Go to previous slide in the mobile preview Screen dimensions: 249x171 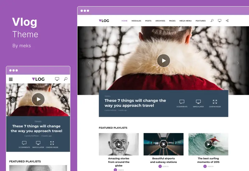coord(12,99)
